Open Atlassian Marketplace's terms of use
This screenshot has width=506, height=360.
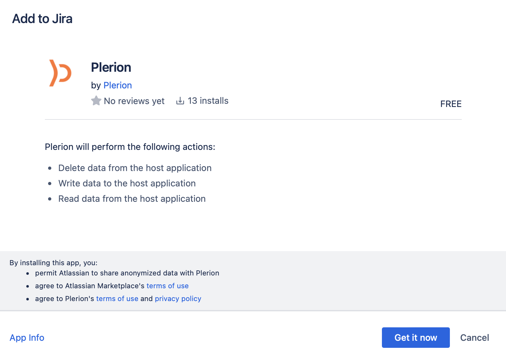(x=167, y=286)
